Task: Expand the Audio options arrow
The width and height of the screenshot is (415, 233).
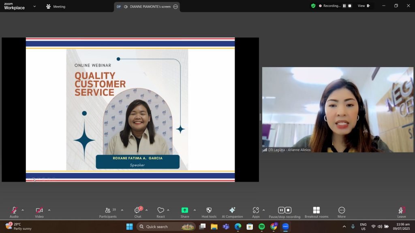Action: tap(23, 210)
